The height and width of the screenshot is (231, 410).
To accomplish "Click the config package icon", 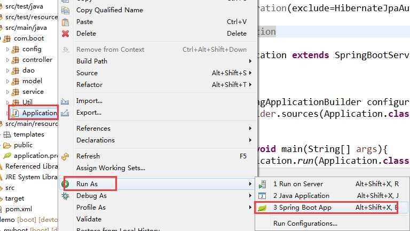I will pyautogui.click(x=15, y=49).
